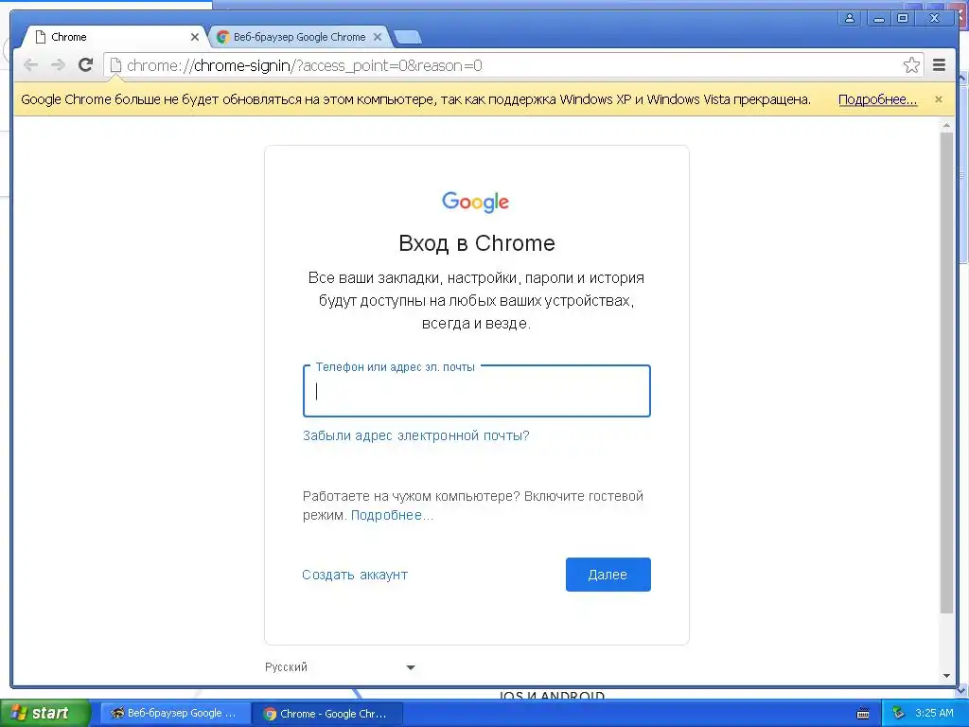Screen dimensions: 969x727
Task: Close the Веб-браузер Google Chrome tab
Action: pyautogui.click(x=377, y=37)
